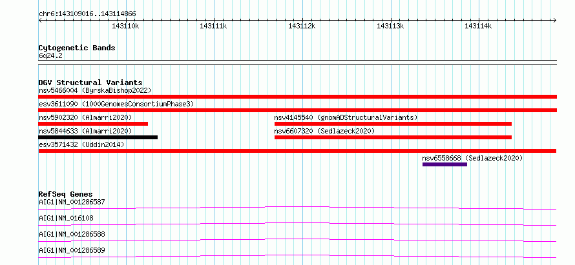Click the nsv5902320 (Almarri2020) label

[85, 117]
